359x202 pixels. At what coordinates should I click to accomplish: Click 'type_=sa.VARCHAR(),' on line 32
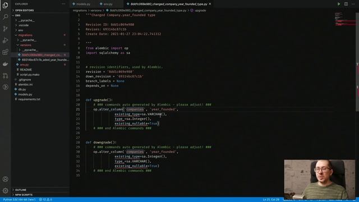click(x=133, y=161)
